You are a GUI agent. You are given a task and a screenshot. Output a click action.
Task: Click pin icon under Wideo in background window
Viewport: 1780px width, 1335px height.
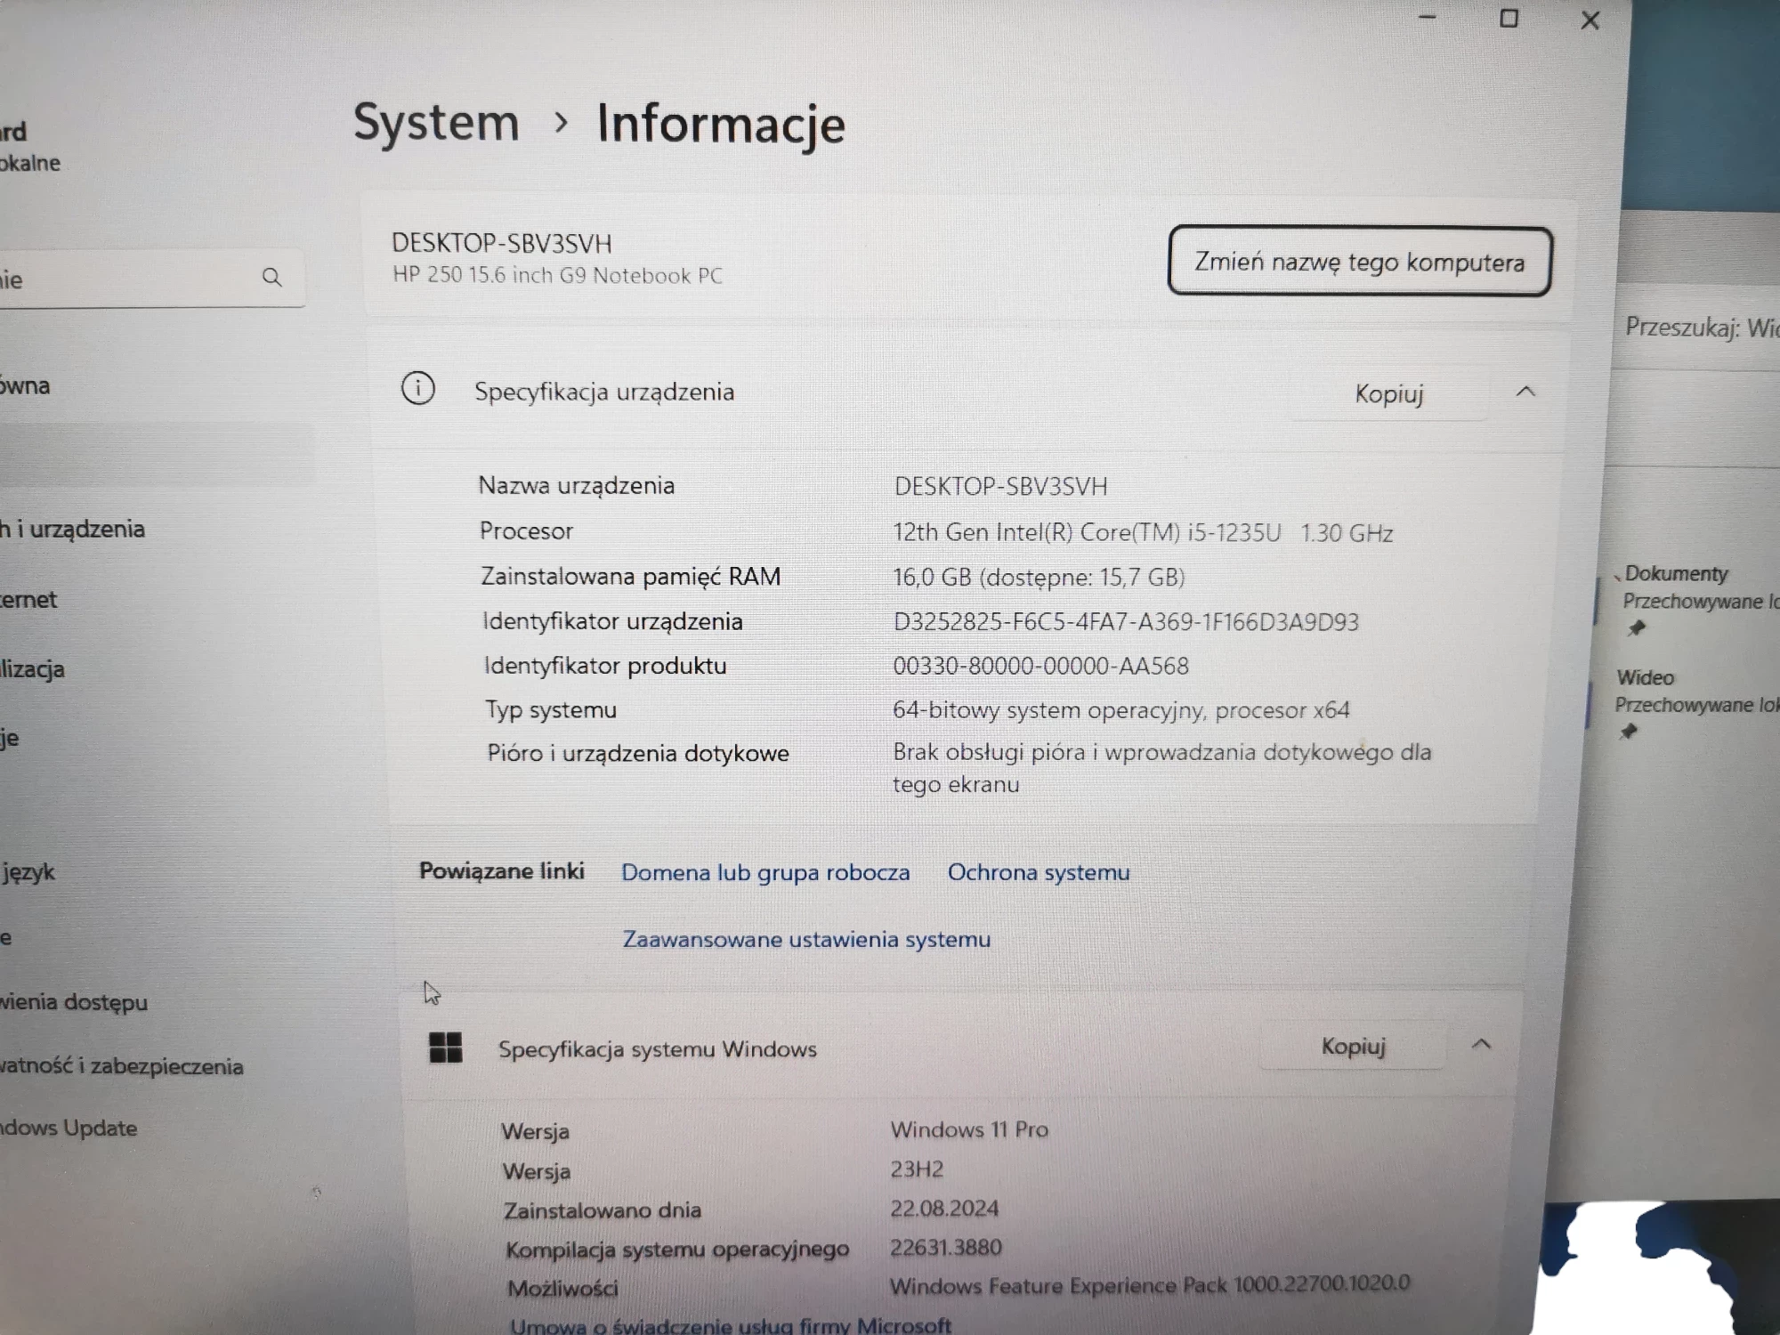(1628, 732)
